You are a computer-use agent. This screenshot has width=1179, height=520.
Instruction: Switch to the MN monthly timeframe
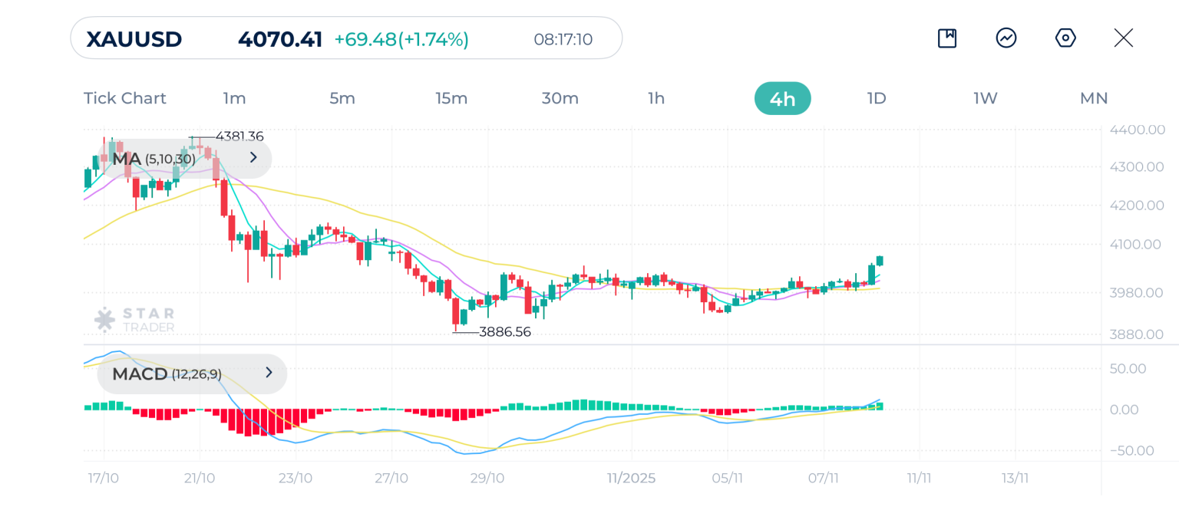(1094, 98)
